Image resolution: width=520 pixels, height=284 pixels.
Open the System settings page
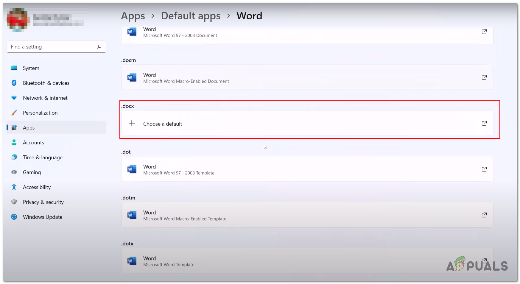tap(31, 68)
